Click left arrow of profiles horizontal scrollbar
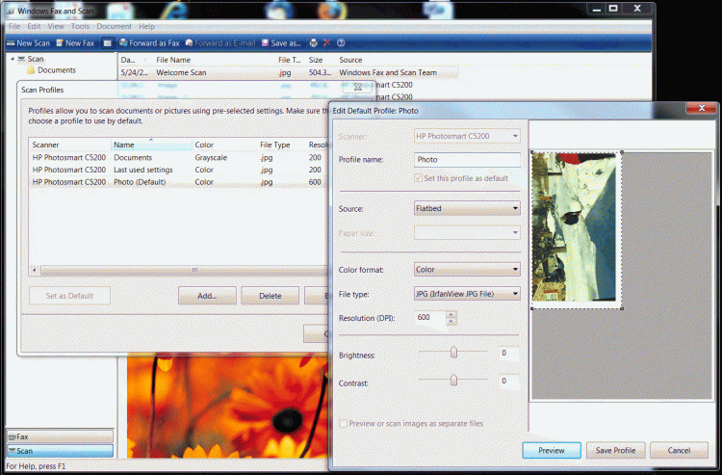The width and height of the screenshot is (722, 475). [x=34, y=270]
